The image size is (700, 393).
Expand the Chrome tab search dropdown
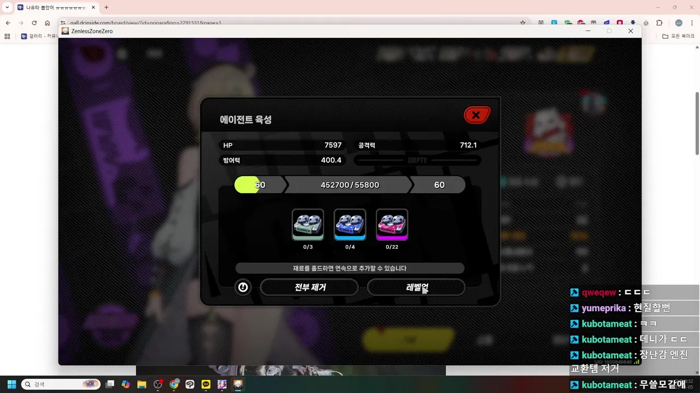click(x=7, y=8)
